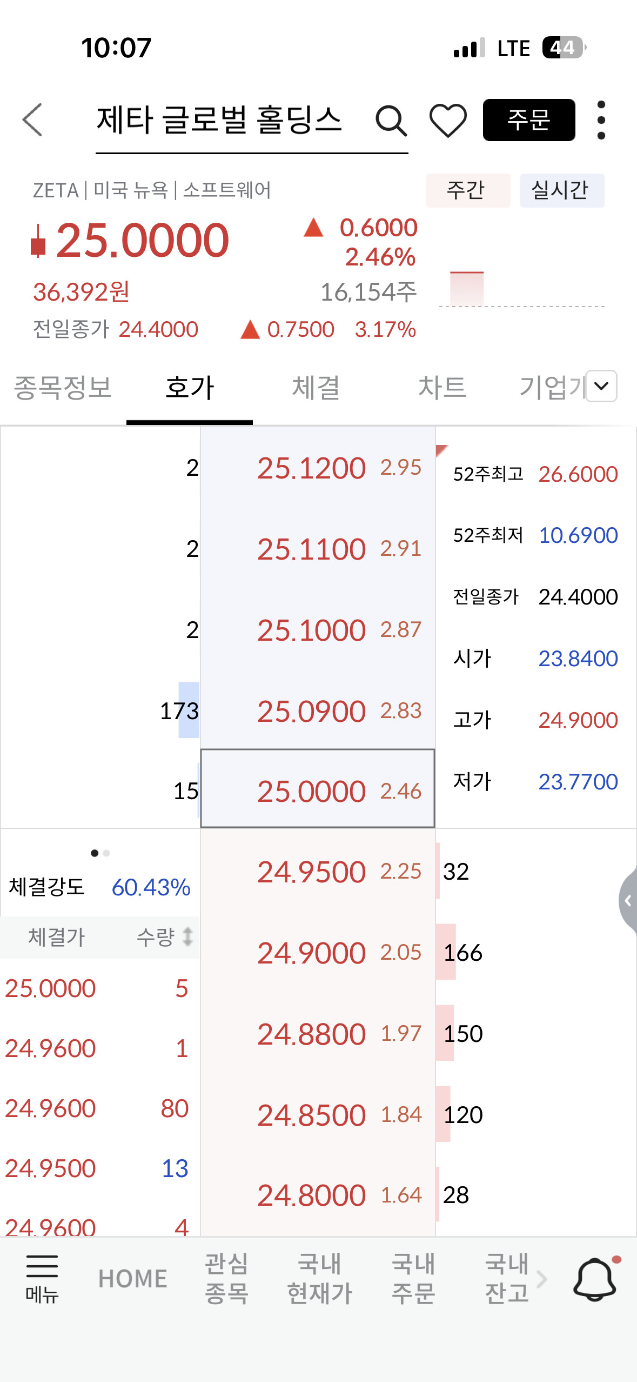Viewport: 637px width, 1382px height.
Task: Expand the tab list dropdown chevron
Action: click(601, 386)
